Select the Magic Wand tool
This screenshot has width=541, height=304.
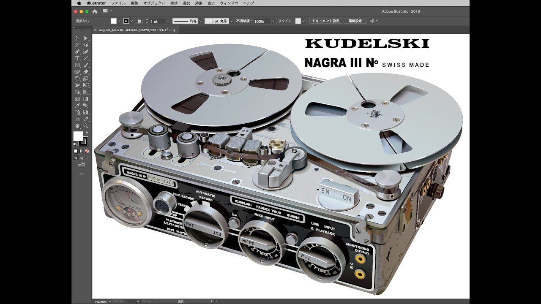click(77, 45)
